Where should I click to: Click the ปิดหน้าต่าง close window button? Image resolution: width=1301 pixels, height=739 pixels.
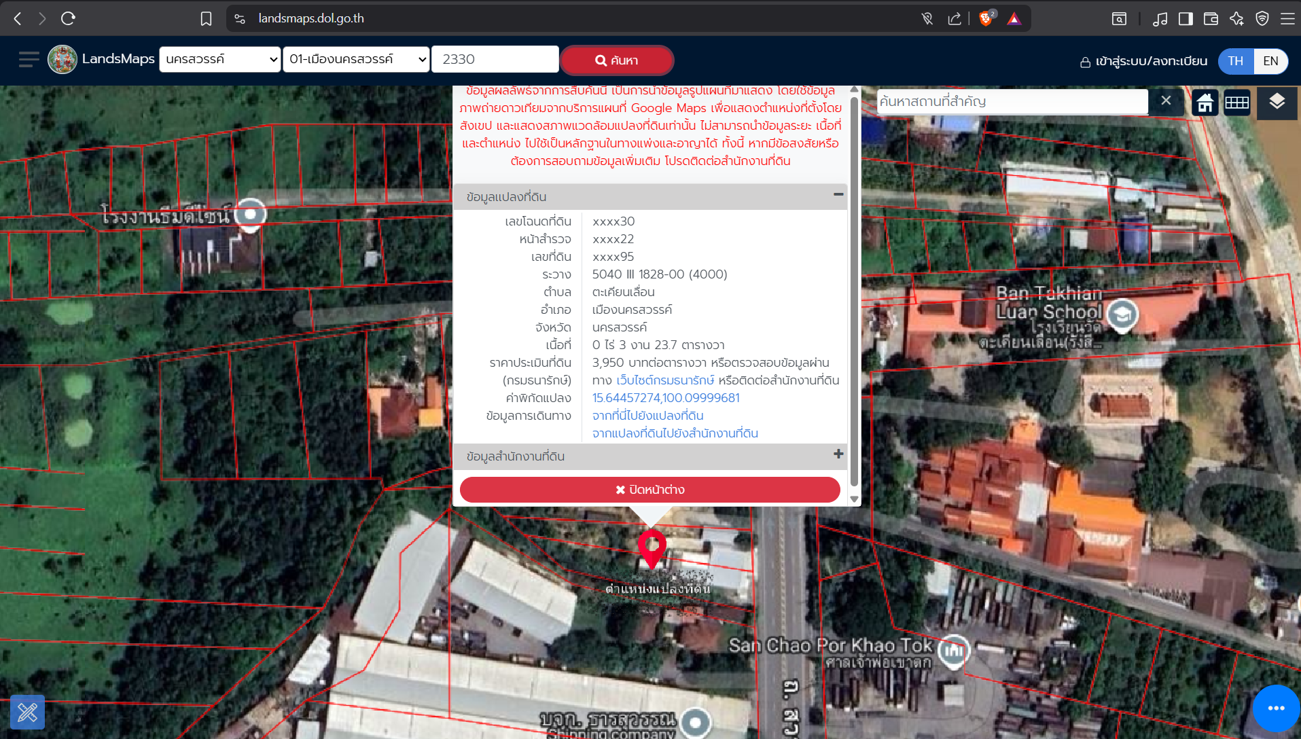(x=650, y=490)
